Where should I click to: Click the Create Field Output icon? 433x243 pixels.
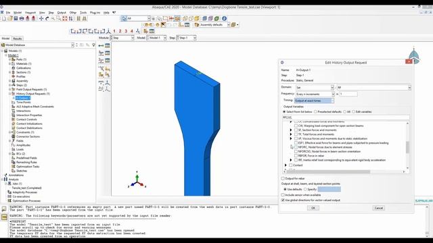(x=101, y=53)
